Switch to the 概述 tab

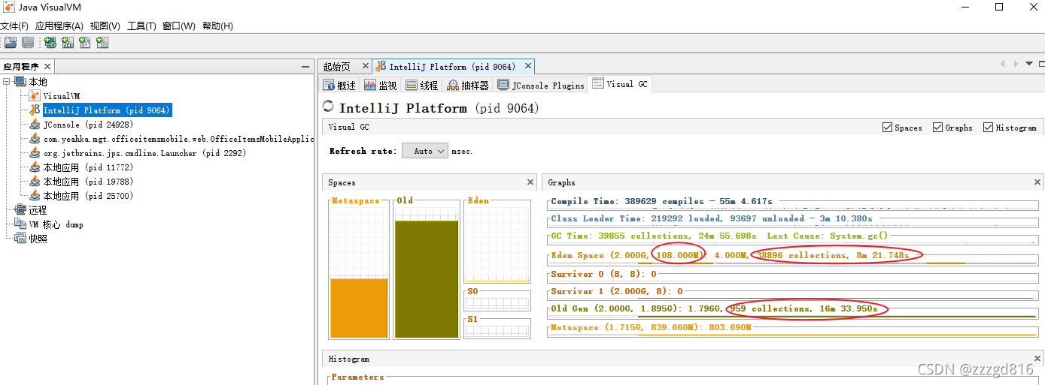point(339,86)
